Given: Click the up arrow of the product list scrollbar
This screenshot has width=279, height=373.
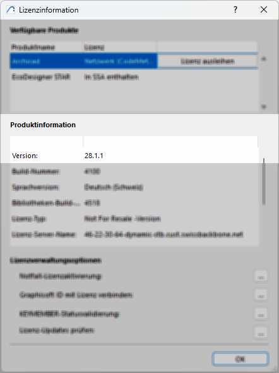Looking at the screenshot, I should click(x=264, y=59).
